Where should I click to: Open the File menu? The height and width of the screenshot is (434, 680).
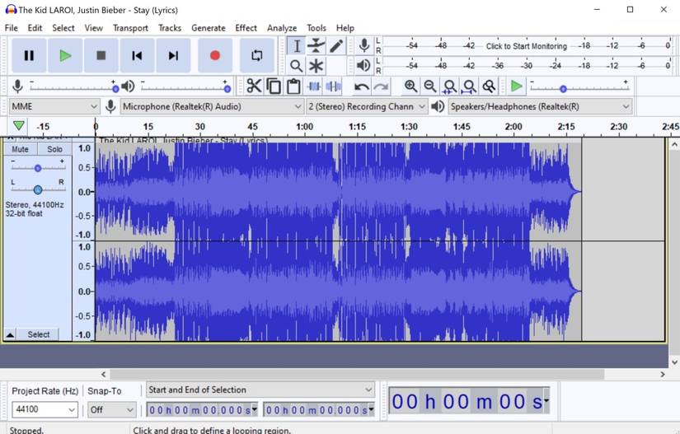click(x=12, y=28)
